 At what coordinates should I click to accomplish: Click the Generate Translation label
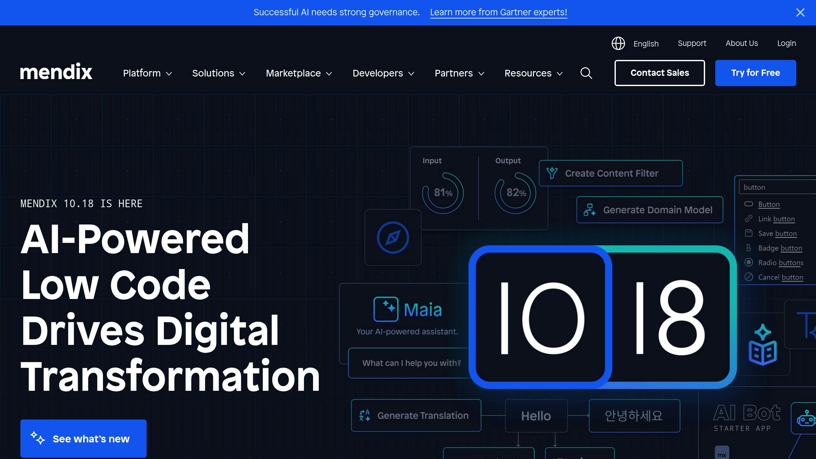tap(423, 415)
